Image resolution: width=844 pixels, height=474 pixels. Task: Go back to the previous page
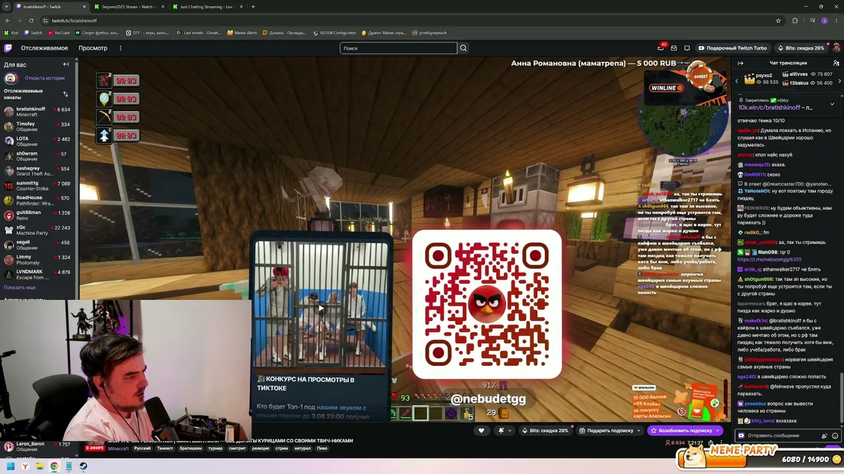click(7, 20)
